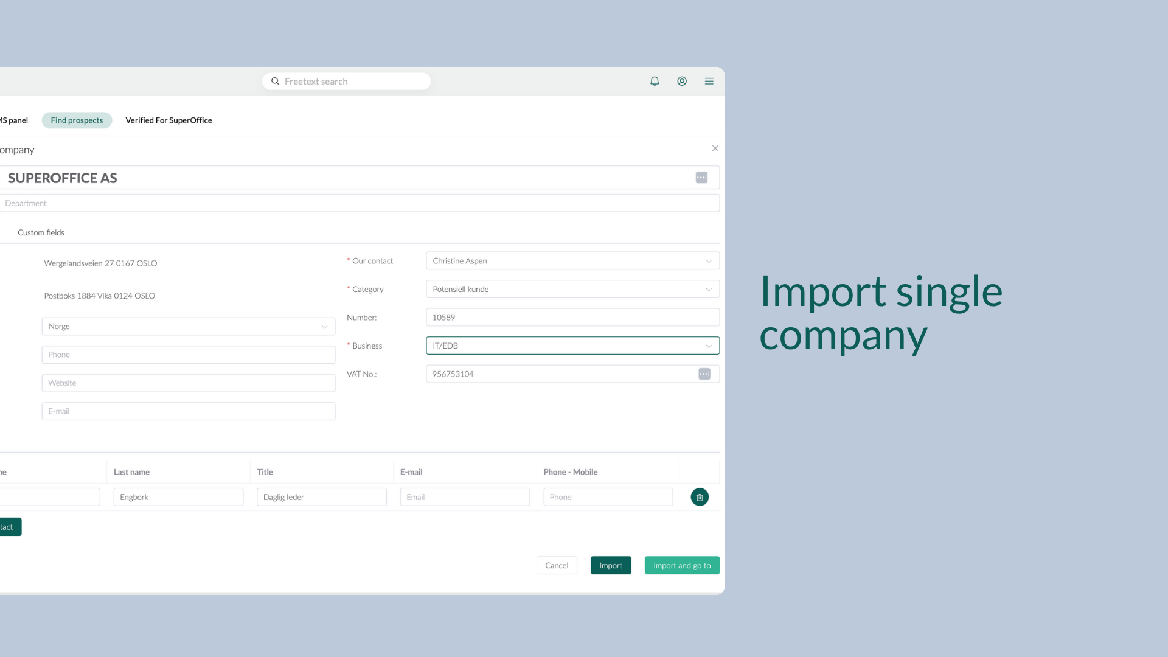Screen dimensions: 1168x657
Task: Click the Website field
Action: point(189,383)
